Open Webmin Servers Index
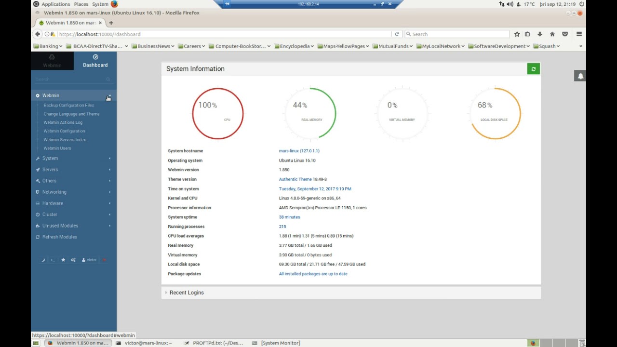This screenshot has width=617, height=347. click(65, 140)
